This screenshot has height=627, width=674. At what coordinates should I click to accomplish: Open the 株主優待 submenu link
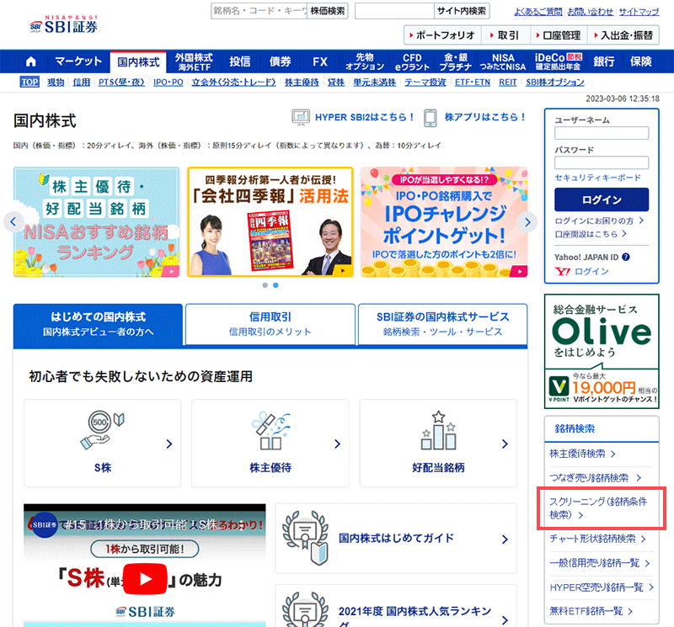[x=302, y=82]
